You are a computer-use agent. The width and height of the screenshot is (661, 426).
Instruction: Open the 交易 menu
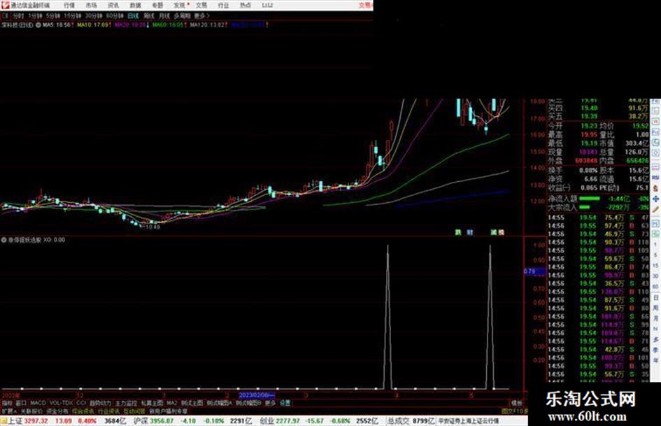[201, 6]
